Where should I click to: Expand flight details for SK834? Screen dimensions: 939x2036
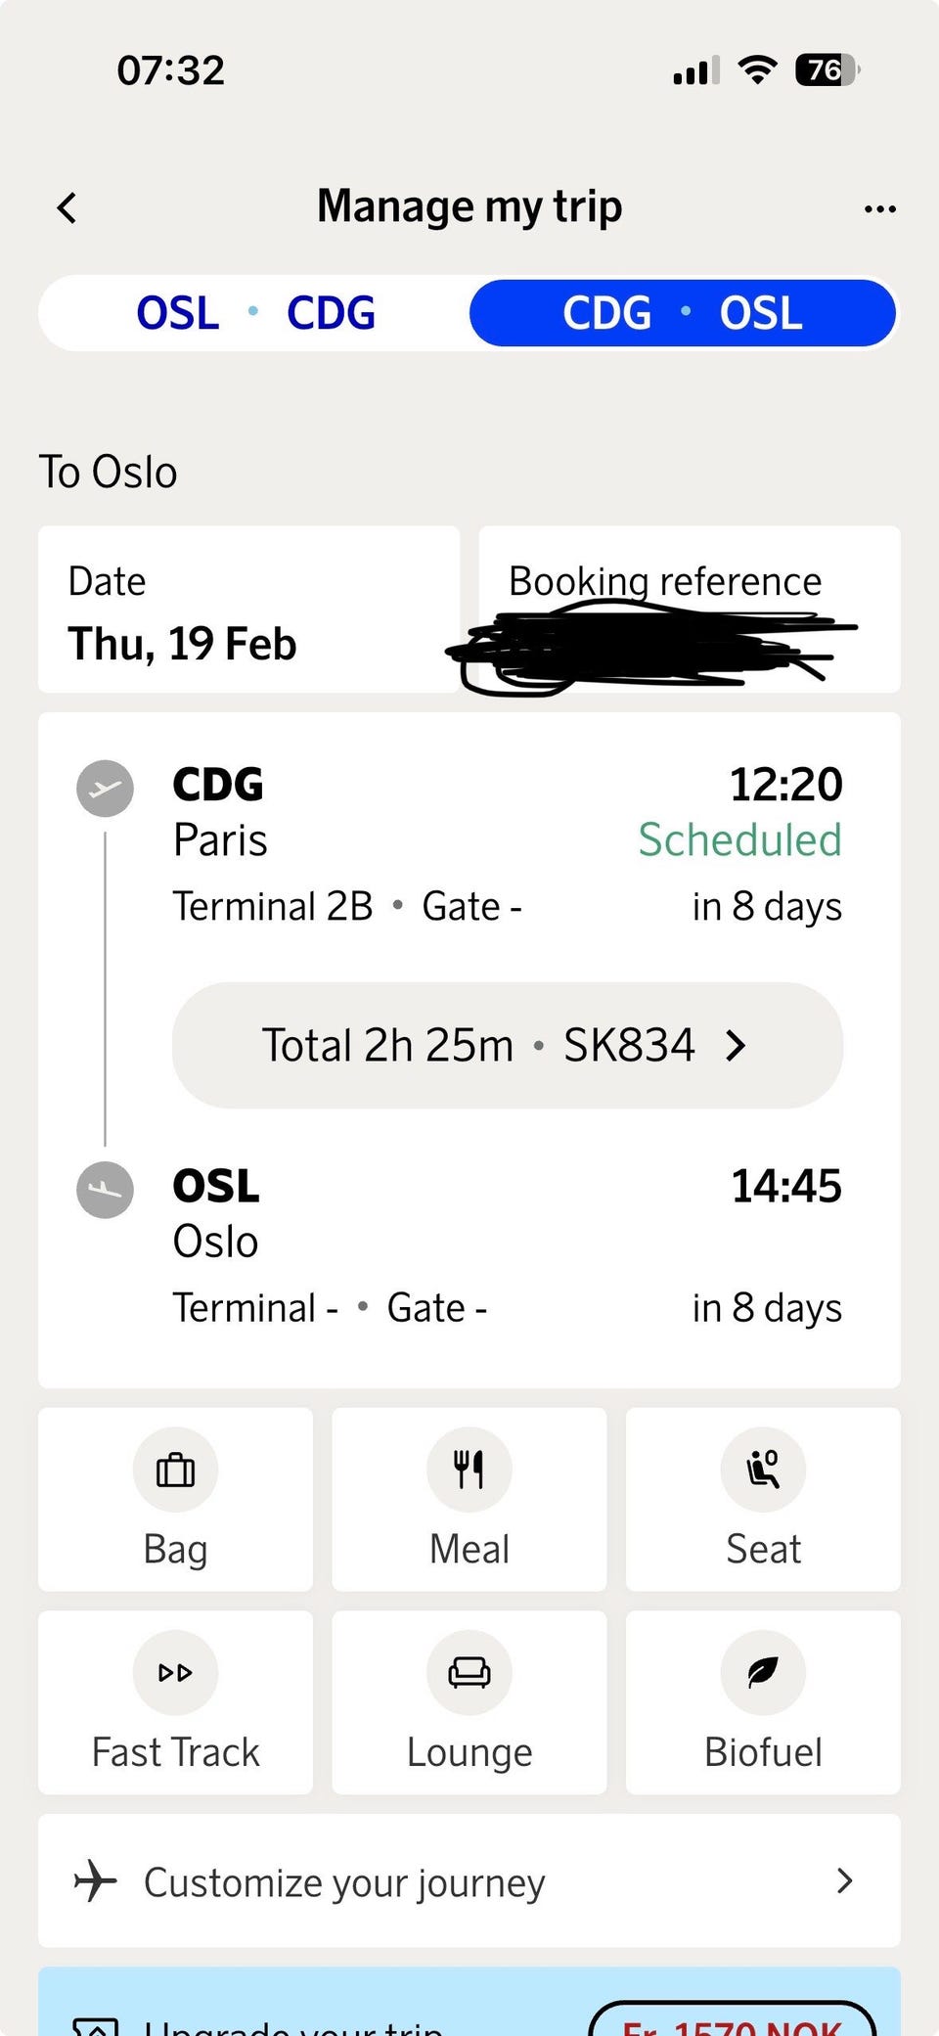[x=507, y=1045]
